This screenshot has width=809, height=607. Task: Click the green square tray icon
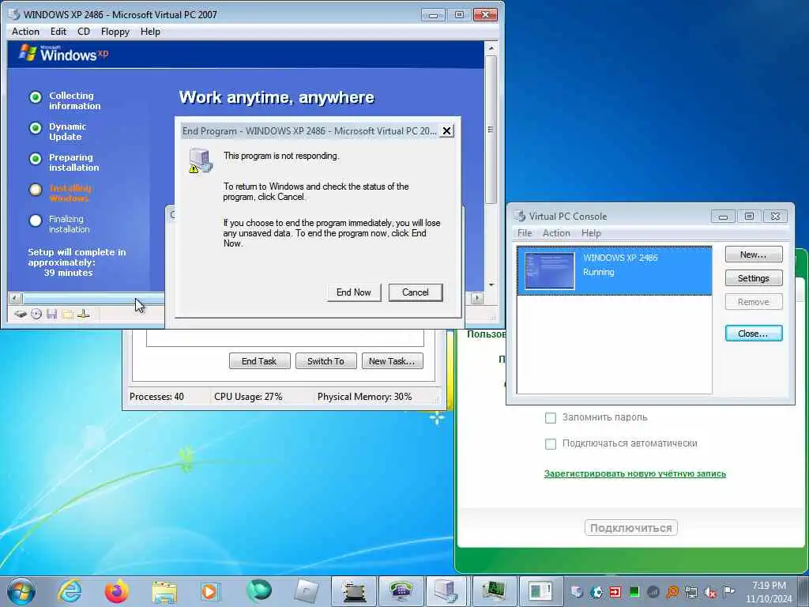click(x=634, y=592)
